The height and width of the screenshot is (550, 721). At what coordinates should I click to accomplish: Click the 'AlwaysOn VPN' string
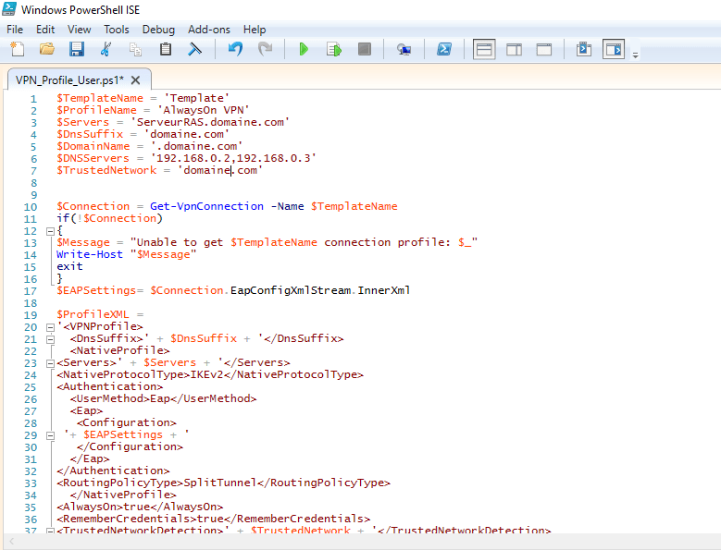[x=203, y=110]
